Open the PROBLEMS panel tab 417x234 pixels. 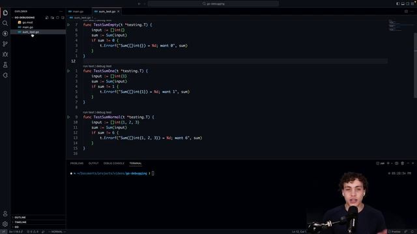[77, 163]
